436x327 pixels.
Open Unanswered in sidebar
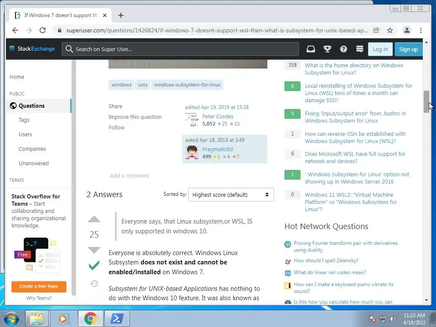point(34,163)
